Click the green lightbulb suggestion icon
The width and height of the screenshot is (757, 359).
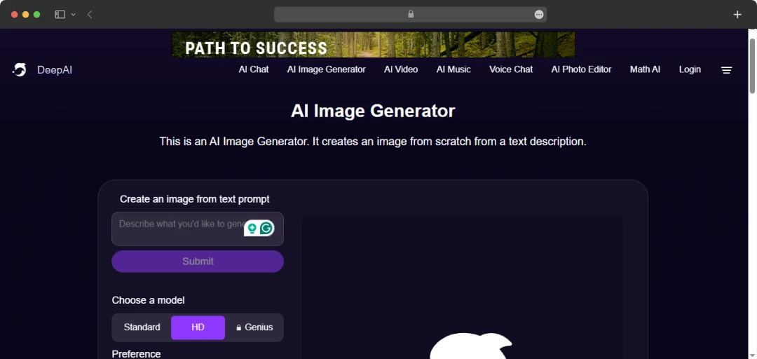point(252,228)
